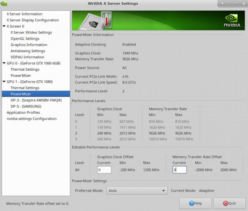Viewport: 248px width, 211px height.
Task: Click the always-on-top arrow window button
Action: tap(223, 3)
